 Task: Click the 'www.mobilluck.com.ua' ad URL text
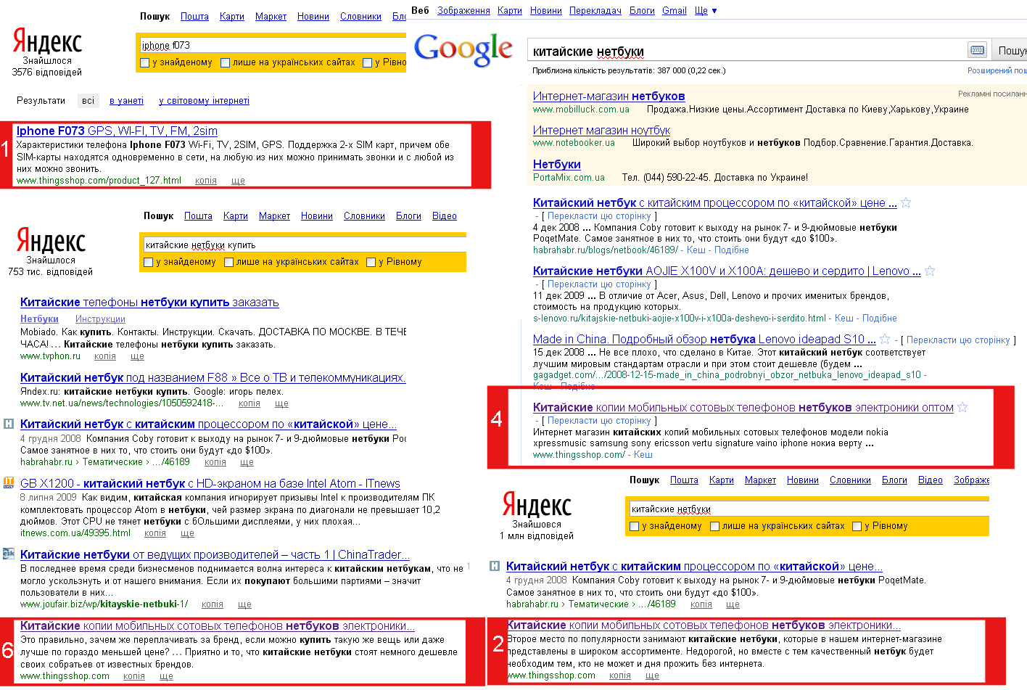pos(581,110)
